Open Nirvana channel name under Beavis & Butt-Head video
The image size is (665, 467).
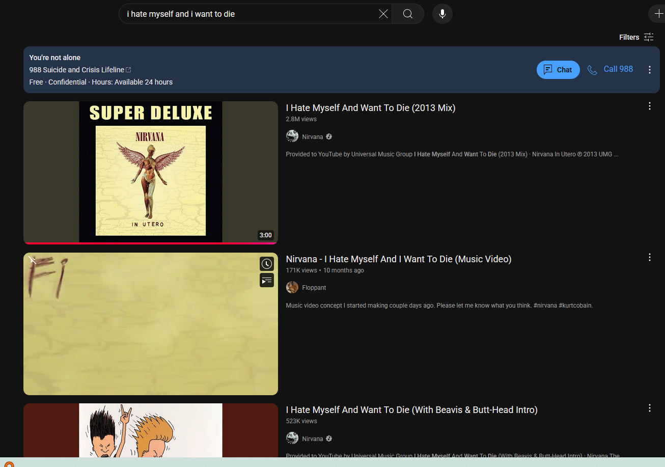point(313,438)
